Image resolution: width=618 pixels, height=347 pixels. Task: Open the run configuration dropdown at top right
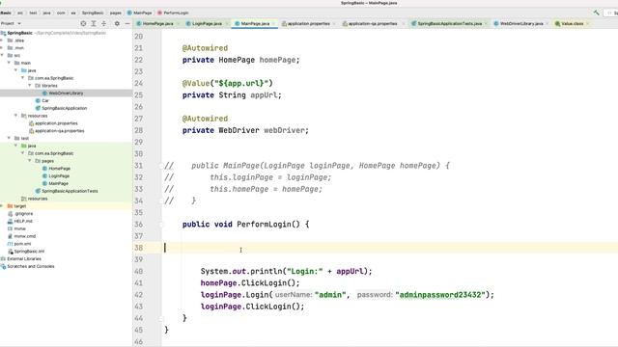tap(612, 13)
